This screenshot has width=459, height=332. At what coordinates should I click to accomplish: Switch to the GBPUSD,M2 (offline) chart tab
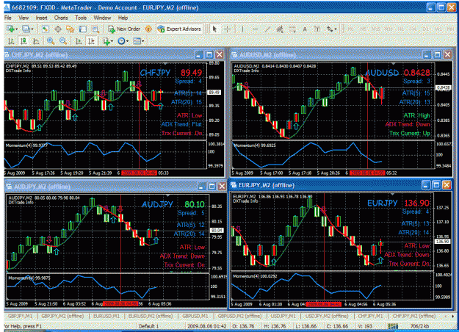[x=239, y=316]
